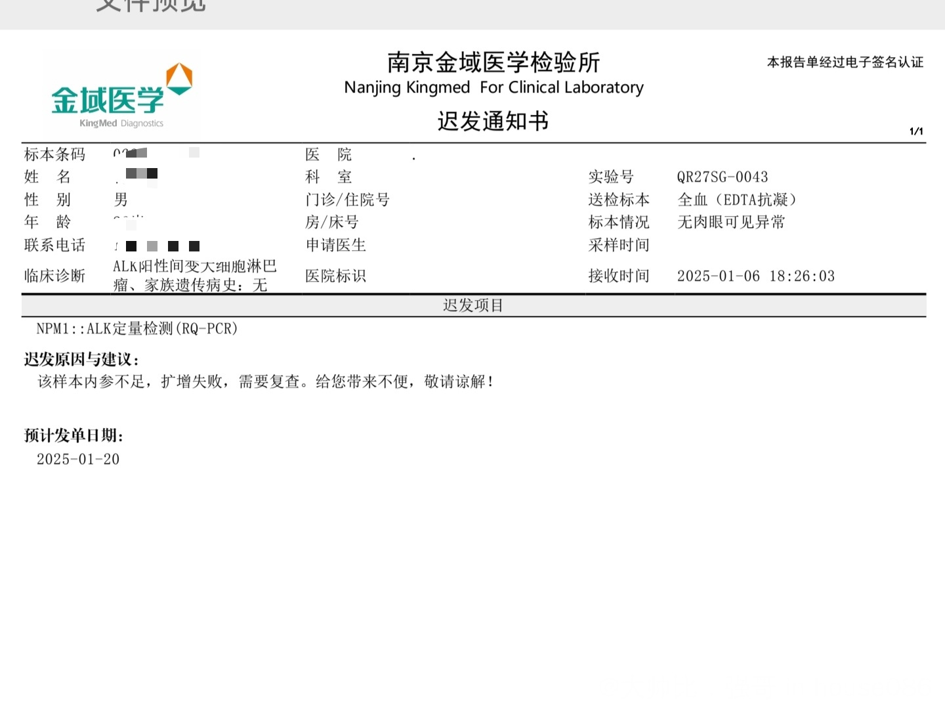Click the 全血（EDTA抗凝） specimen value
The image size is (945, 713).
(736, 200)
